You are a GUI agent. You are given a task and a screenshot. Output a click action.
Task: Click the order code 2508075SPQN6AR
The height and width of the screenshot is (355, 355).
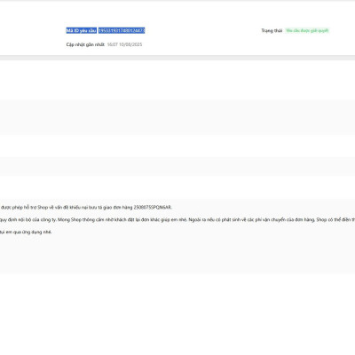153,208
